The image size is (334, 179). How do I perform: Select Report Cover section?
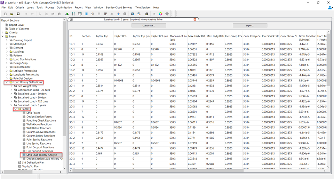tap(17, 25)
